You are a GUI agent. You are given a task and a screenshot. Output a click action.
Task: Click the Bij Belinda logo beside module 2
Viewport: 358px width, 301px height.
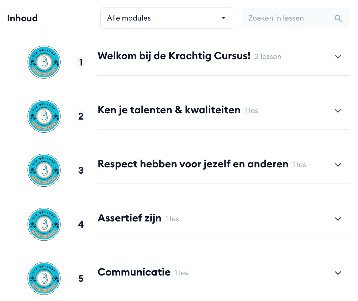coord(44,116)
